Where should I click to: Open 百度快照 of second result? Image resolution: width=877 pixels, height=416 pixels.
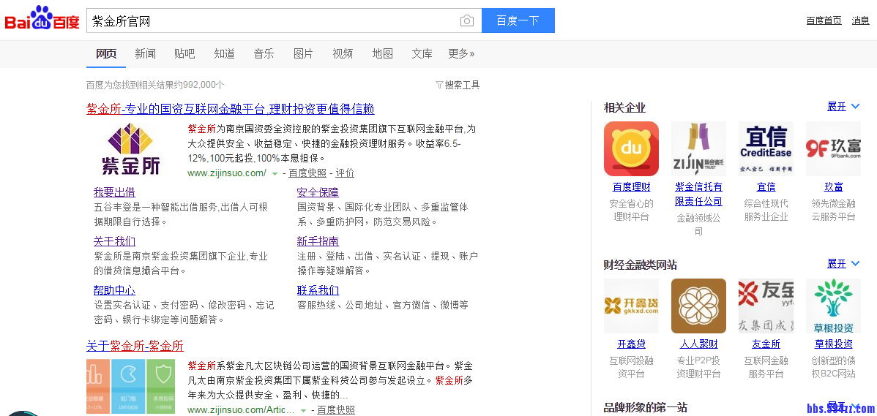[336, 410]
